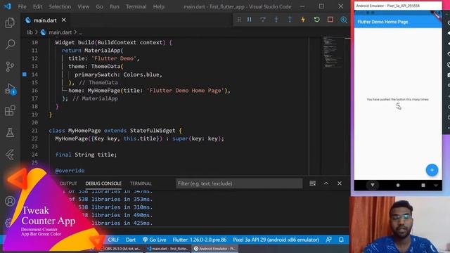Click 'primarySwatch' on line 14
Viewport: 450px width, 253px height.
point(96,74)
